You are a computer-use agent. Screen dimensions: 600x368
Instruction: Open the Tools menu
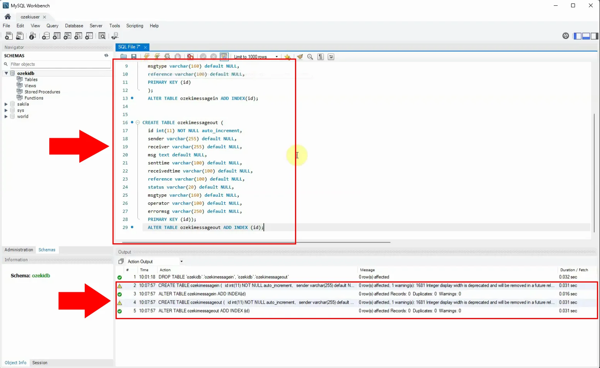point(115,26)
